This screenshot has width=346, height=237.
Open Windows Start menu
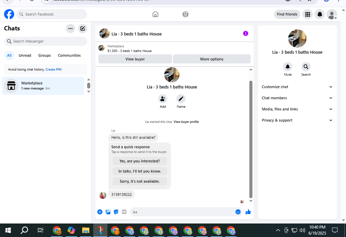pyautogui.click(x=8, y=230)
